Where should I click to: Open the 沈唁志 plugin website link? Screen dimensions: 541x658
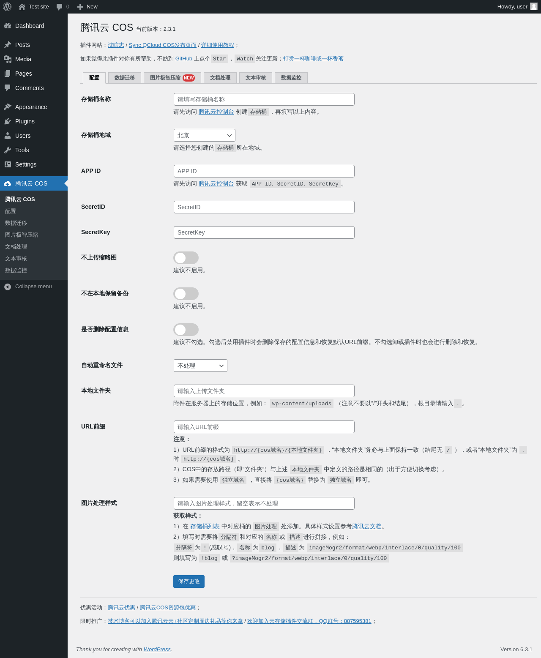pos(116,45)
